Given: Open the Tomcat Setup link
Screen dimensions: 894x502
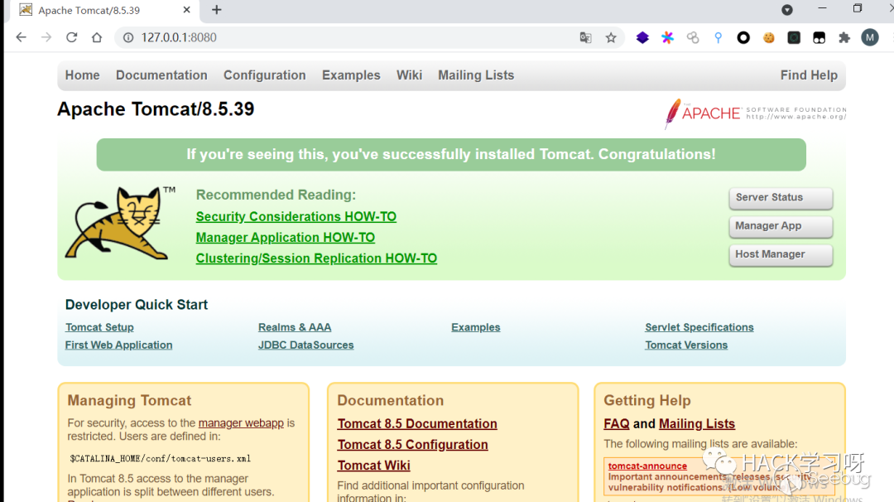Looking at the screenshot, I should coord(99,327).
